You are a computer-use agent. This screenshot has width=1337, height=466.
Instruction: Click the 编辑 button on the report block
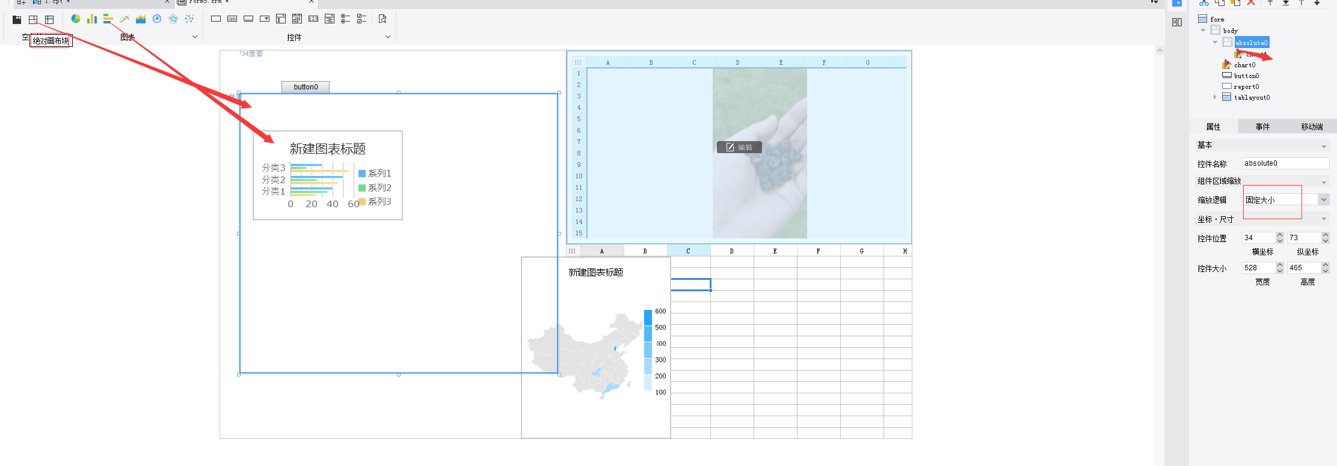point(739,147)
